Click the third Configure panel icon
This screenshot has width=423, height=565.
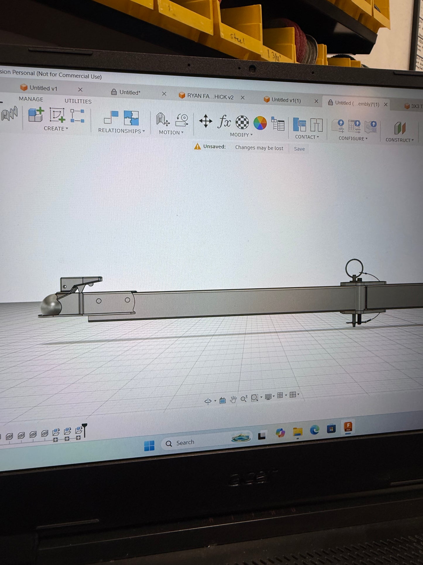click(x=371, y=127)
